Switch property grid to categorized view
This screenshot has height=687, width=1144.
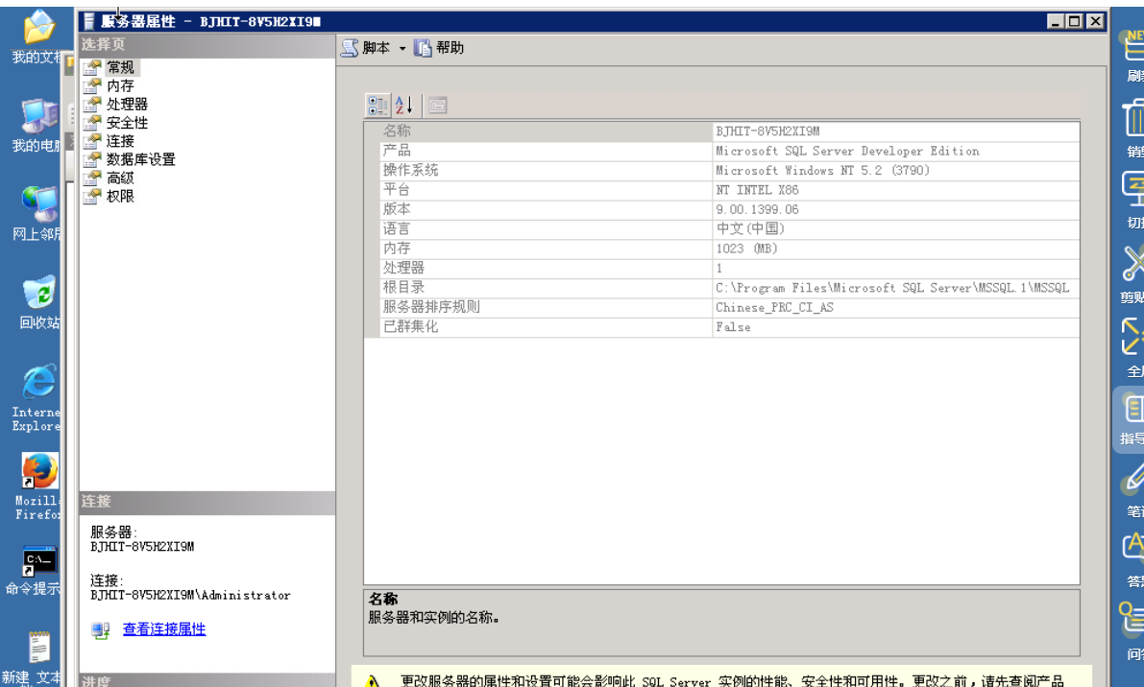tap(377, 106)
